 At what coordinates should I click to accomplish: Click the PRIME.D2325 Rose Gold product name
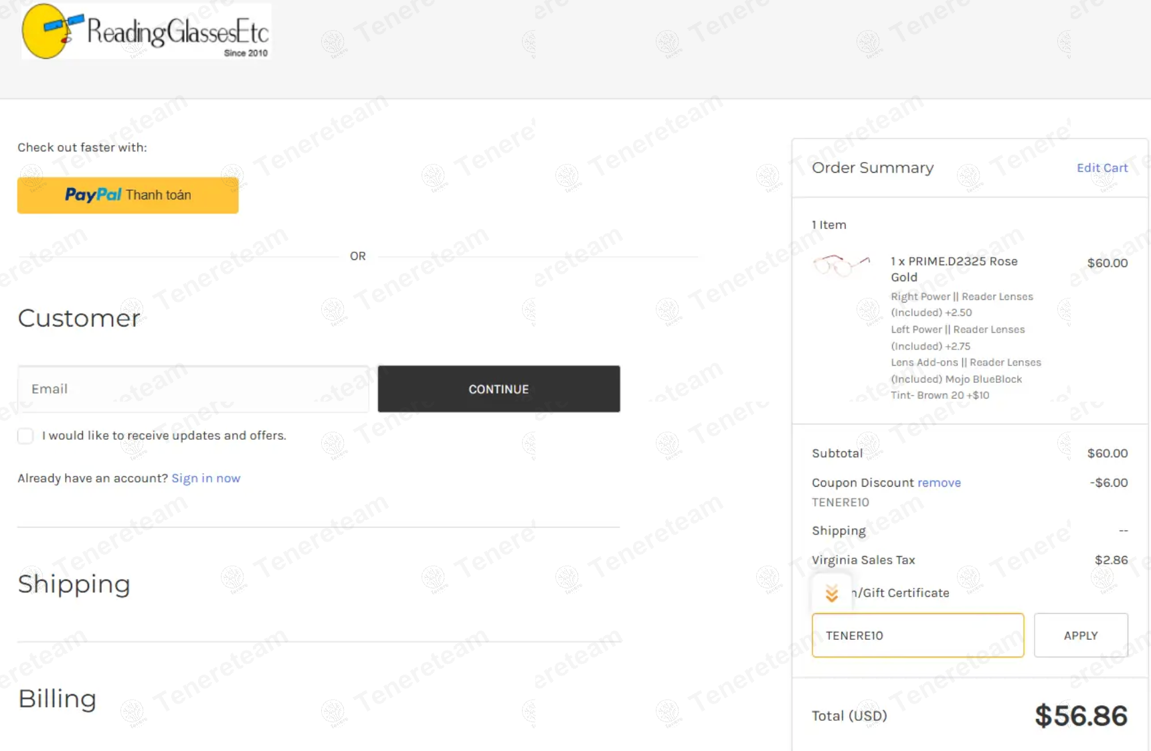point(954,269)
